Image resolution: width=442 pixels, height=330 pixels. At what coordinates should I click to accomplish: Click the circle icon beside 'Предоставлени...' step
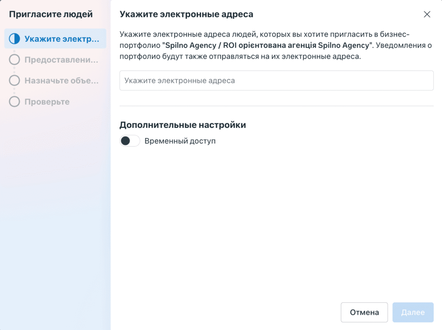(15, 60)
